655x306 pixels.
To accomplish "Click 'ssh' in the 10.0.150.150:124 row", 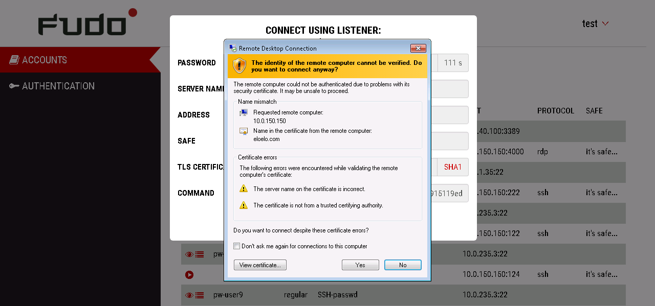I will (543, 274).
